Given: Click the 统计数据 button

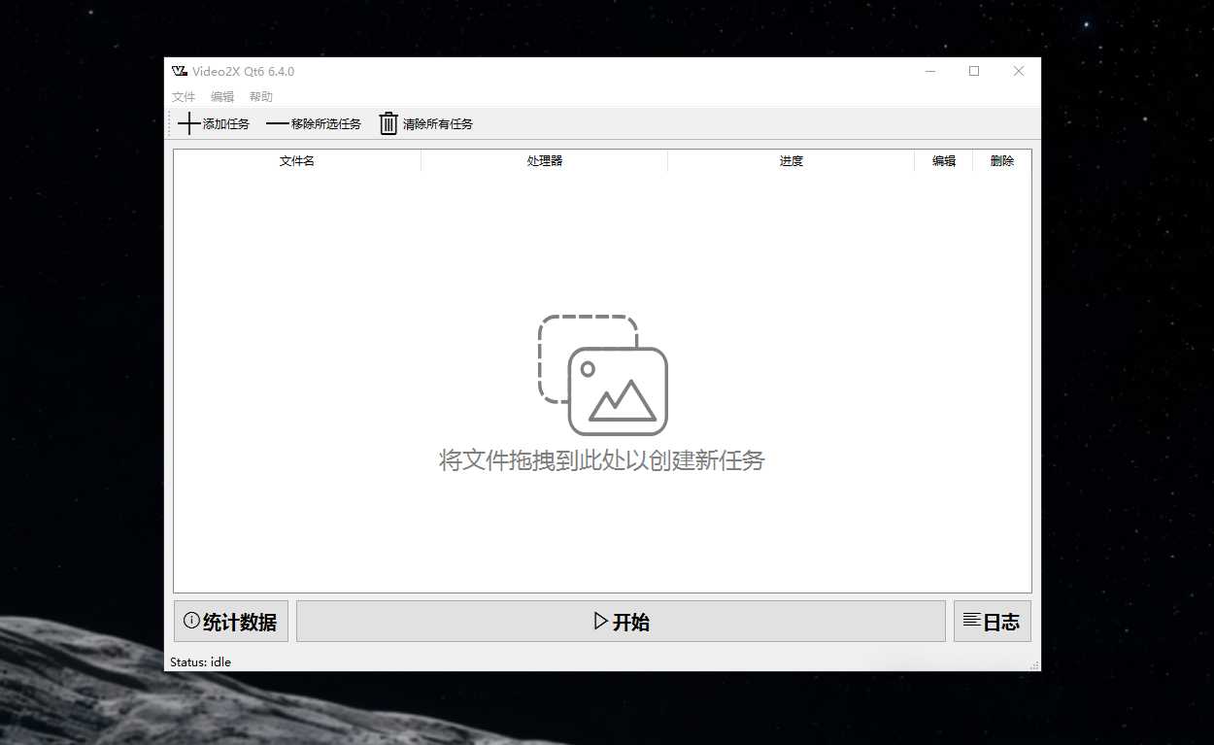Looking at the screenshot, I should click(231, 622).
